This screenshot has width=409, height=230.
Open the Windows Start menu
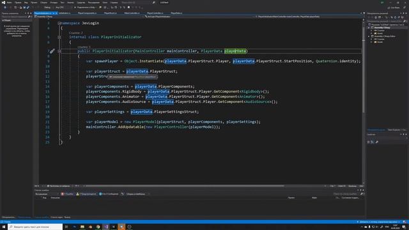point(4,227)
